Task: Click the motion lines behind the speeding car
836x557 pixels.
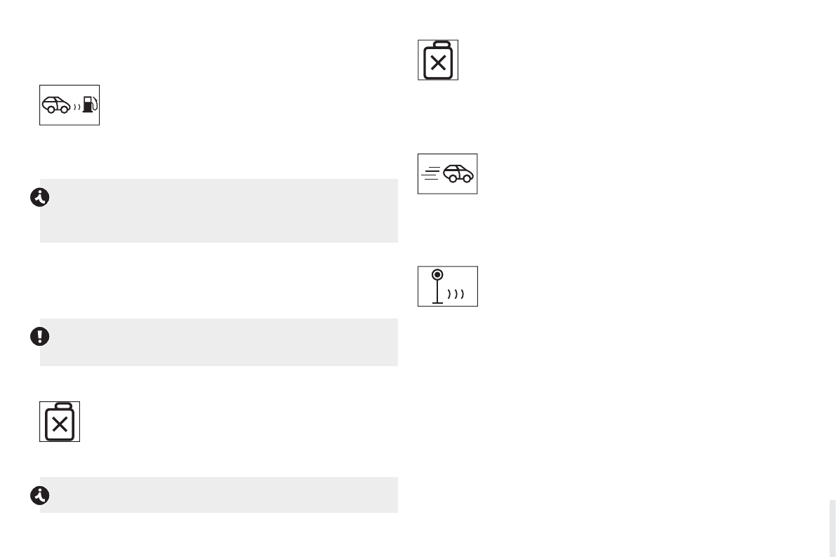Action: 431,173
